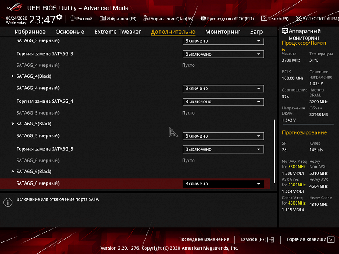Open Горячая замена SATA6G_5 dropdown

223,149
